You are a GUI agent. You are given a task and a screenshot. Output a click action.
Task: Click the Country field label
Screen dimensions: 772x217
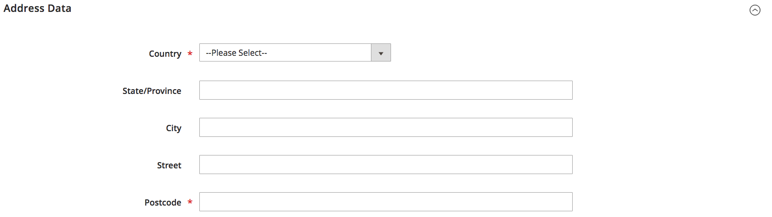click(x=165, y=53)
